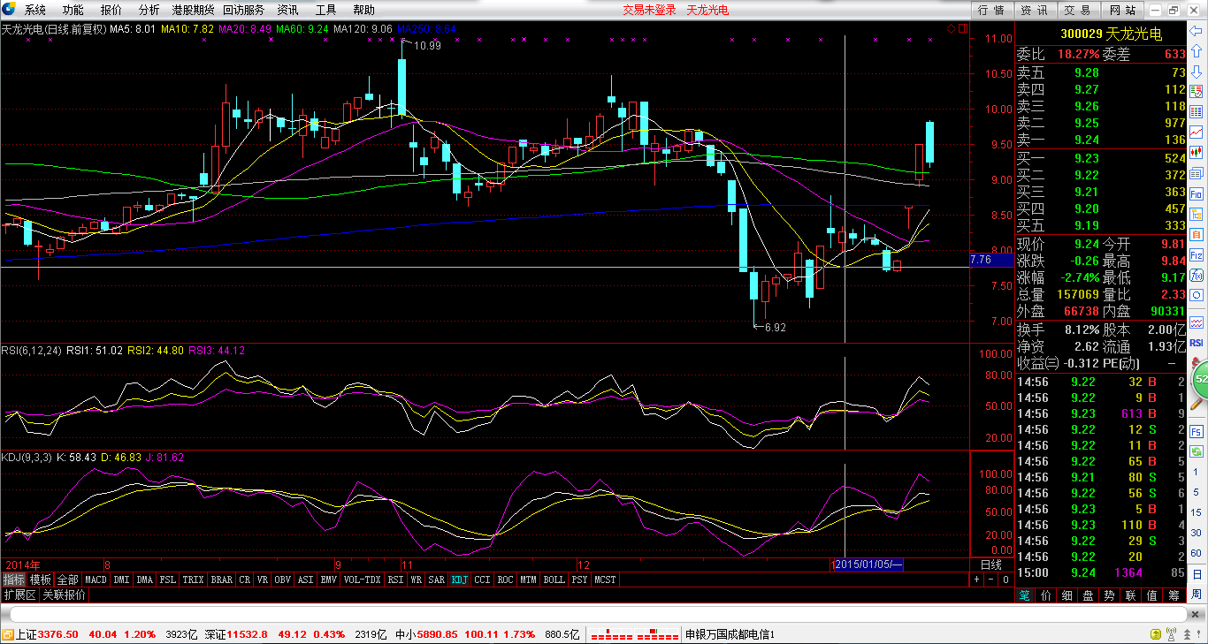Select the 价 price tab

[x=1045, y=595]
